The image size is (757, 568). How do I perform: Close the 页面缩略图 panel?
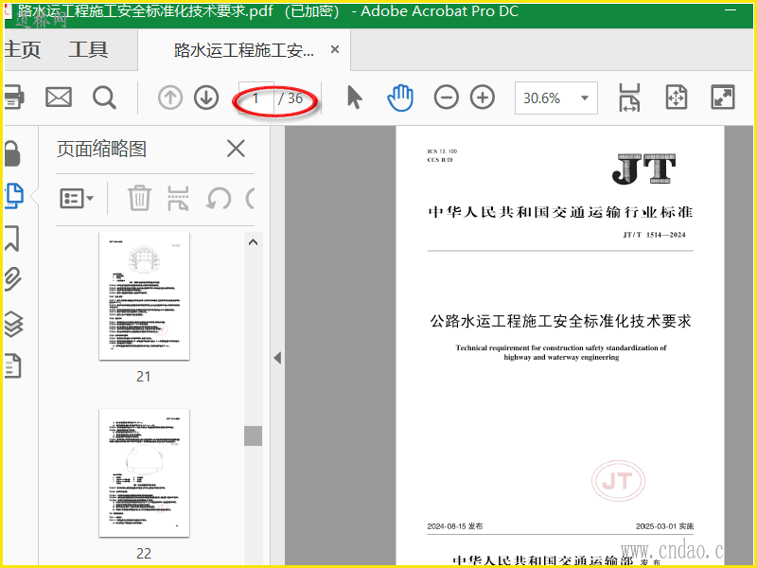(x=236, y=149)
